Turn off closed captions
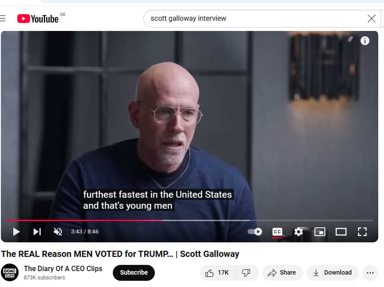The width and height of the screenshot is (384, 287). (277, 232)
